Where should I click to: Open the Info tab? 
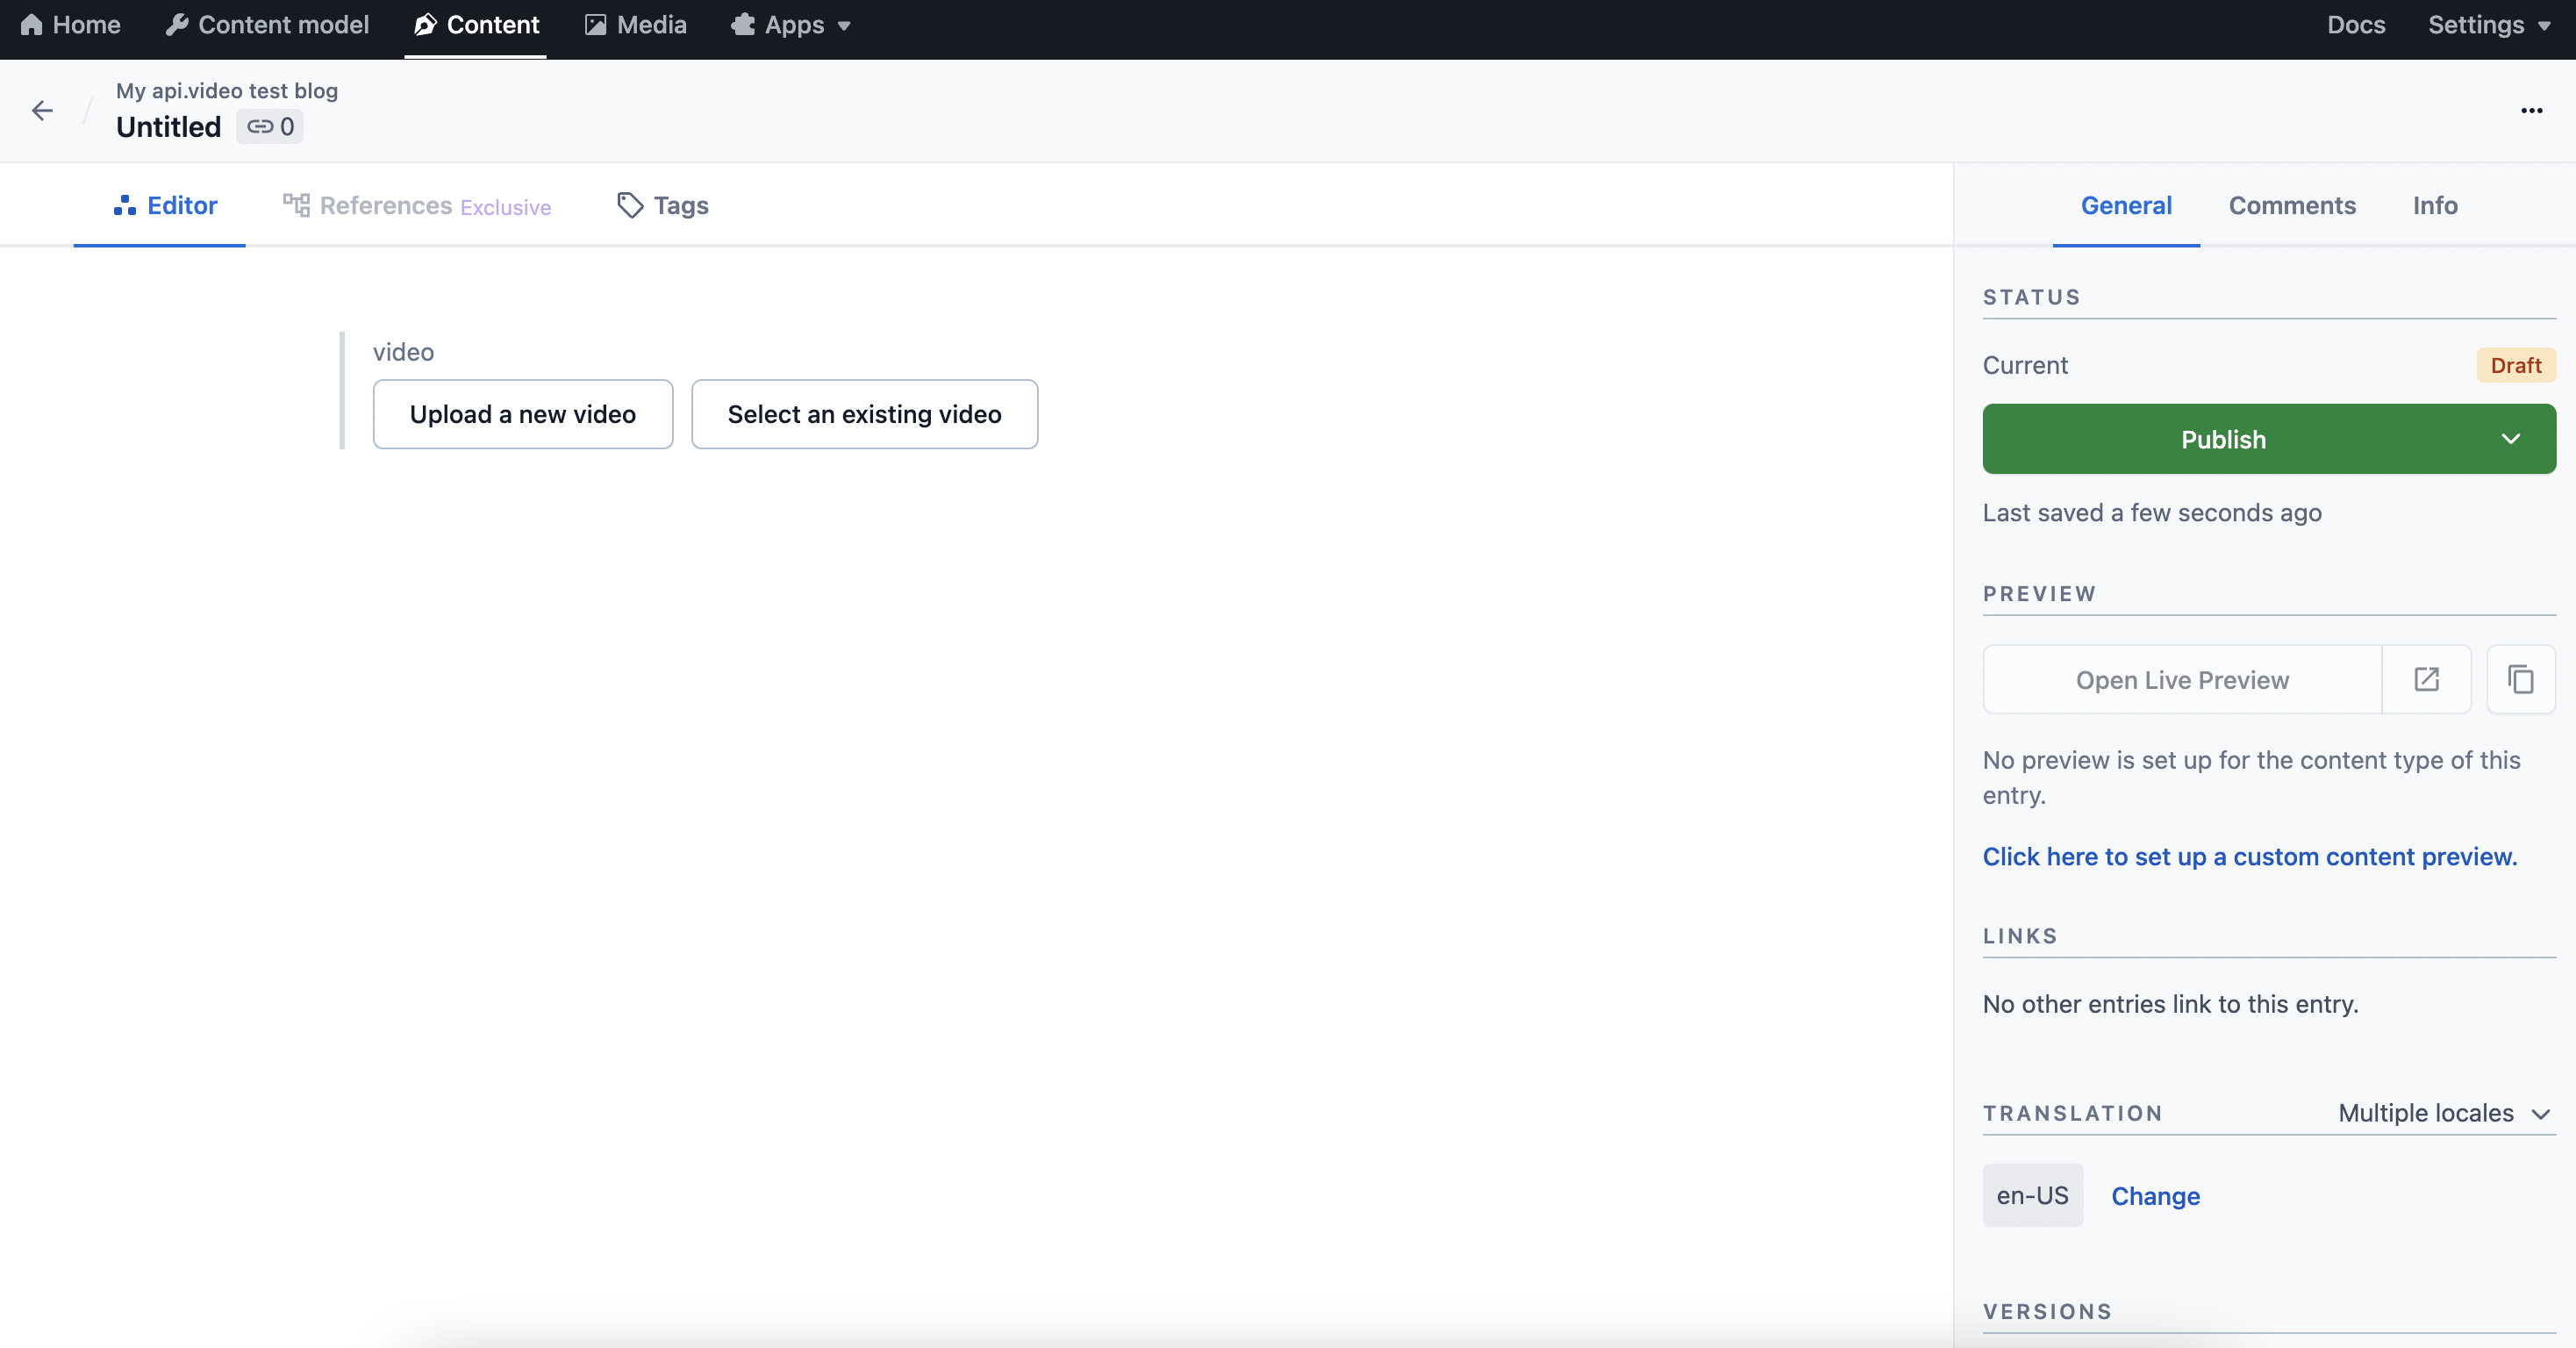tap(2436, 206)
